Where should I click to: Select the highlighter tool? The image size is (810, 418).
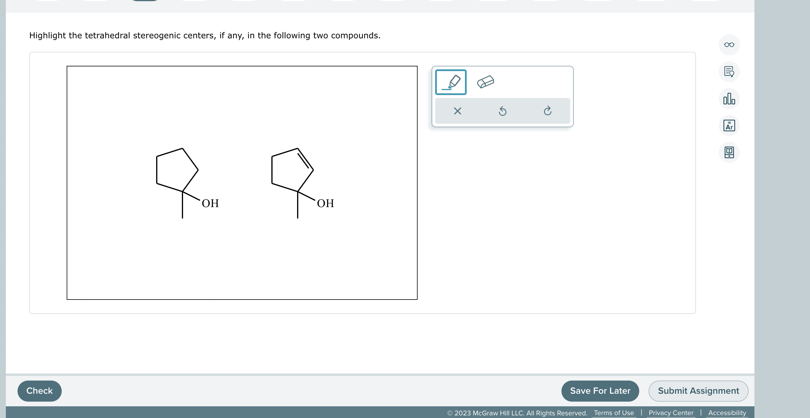(450, 82)
